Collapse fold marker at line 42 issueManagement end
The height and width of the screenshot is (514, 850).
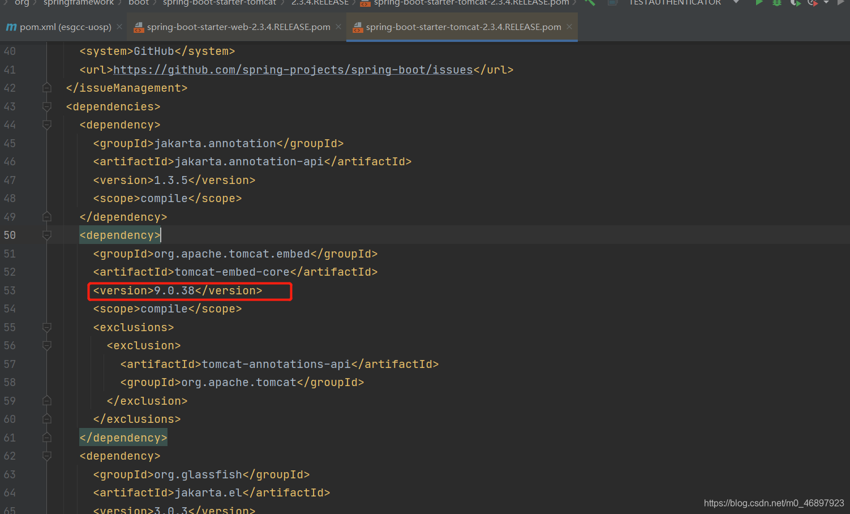tap(47, 88)
